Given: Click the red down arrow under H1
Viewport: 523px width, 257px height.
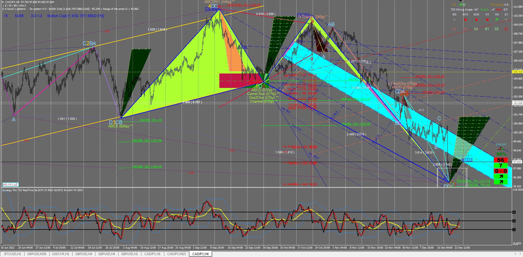Looking at the screenshot, I should [487, 20].
